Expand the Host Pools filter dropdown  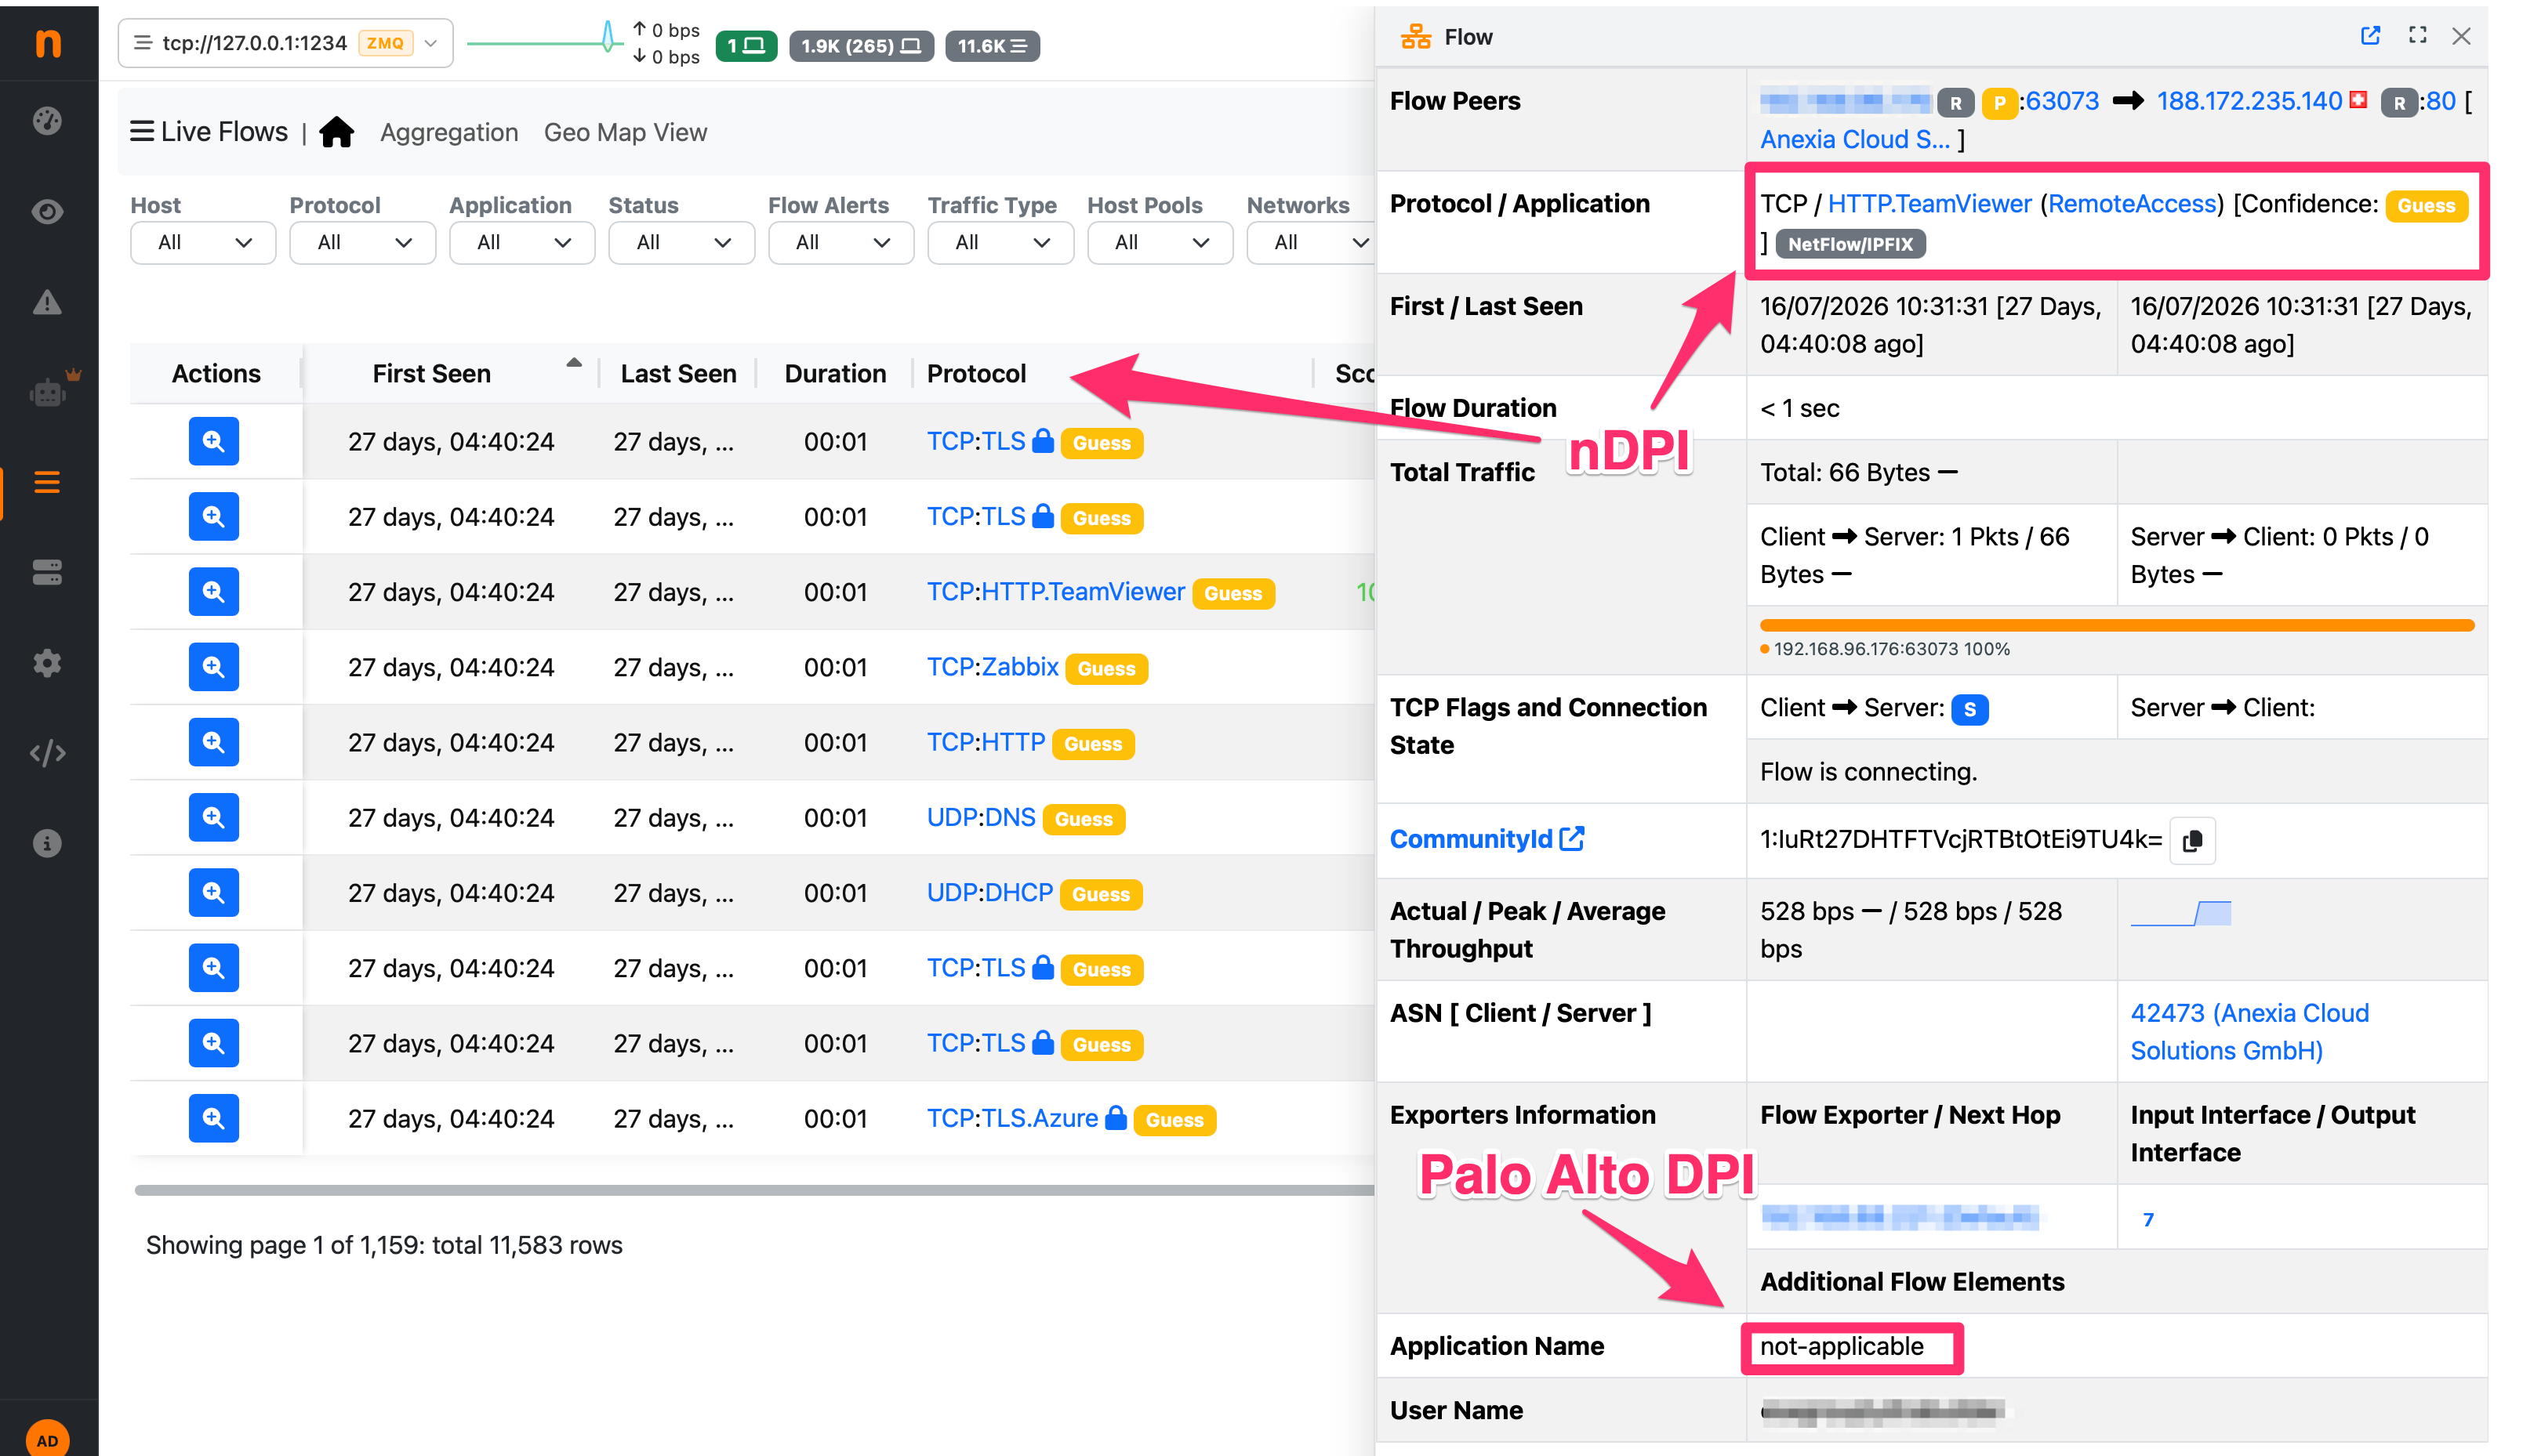pos(1160,242)
